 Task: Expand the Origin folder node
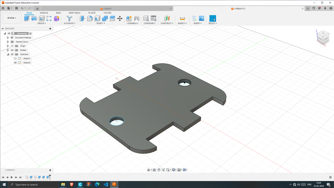tap(8, 46)
